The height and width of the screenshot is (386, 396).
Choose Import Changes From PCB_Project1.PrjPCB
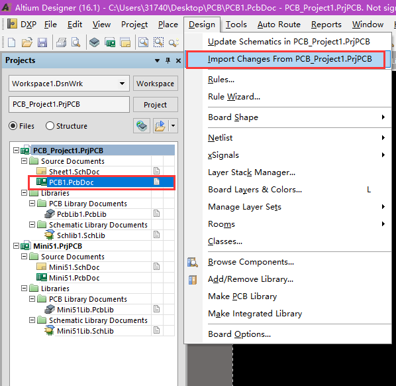[x=288, y=59]
